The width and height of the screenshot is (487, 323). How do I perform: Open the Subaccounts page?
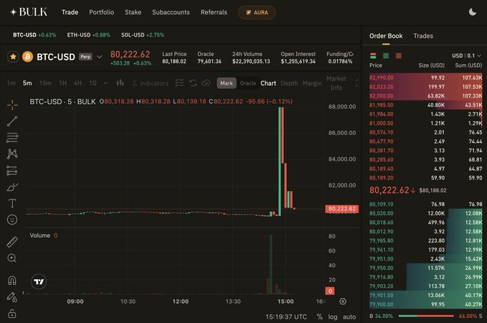(171, 12)
